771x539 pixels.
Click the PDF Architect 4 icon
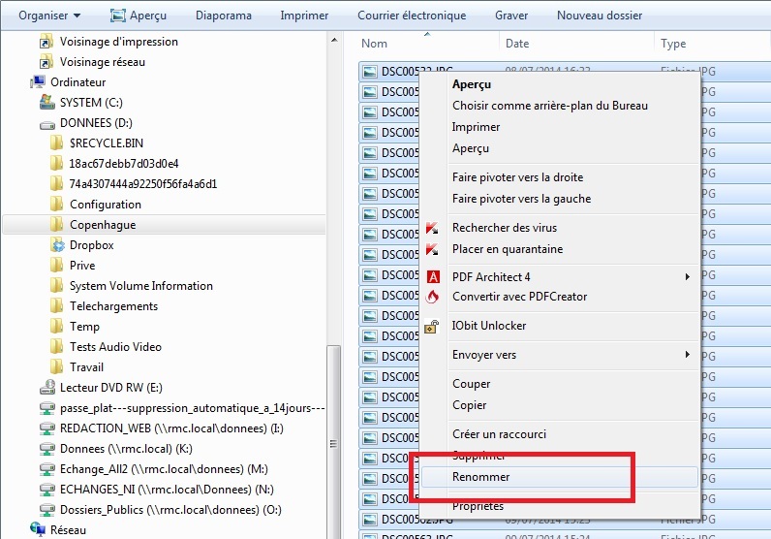433,277
